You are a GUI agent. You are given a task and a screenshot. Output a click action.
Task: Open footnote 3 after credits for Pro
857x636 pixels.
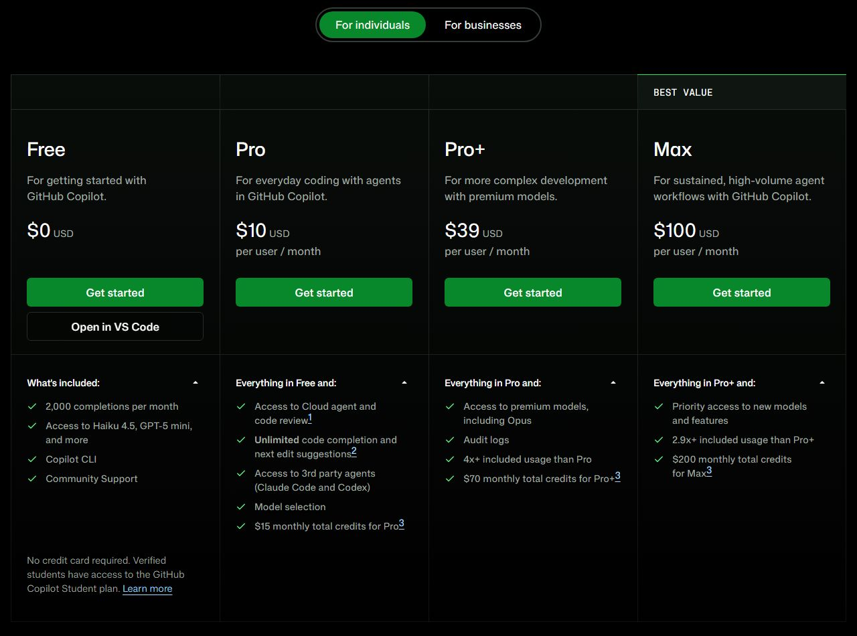point(402,524)
